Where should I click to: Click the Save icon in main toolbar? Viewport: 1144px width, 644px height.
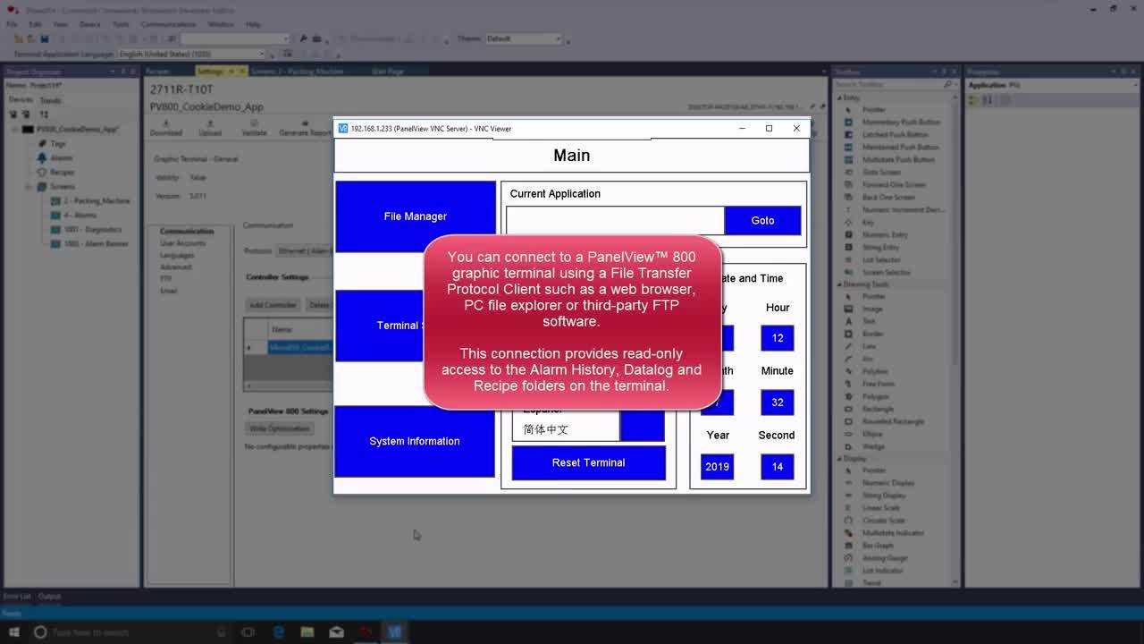pos(45,38)
